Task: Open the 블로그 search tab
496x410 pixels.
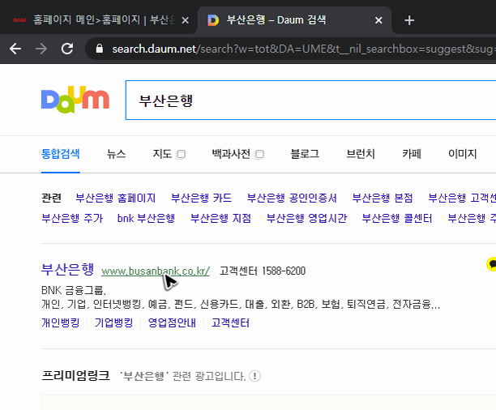Action: point(305,154)
